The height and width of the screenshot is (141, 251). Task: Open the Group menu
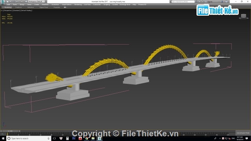[x=22, y=5]
